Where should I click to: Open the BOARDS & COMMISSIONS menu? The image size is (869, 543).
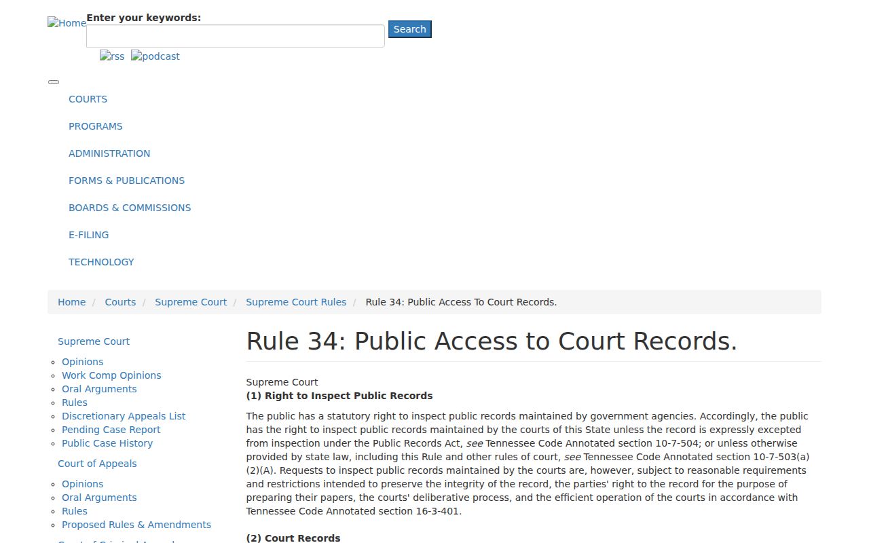coord(130,208)
